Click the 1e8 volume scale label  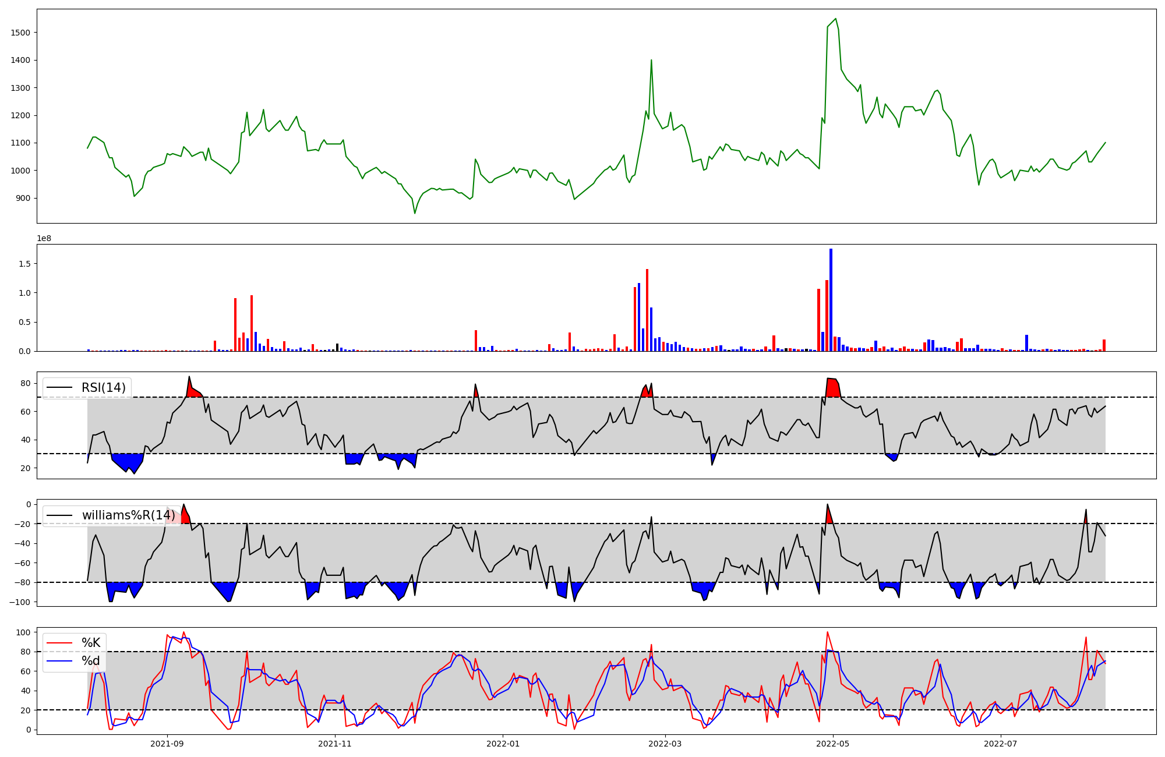coord(44,238)
